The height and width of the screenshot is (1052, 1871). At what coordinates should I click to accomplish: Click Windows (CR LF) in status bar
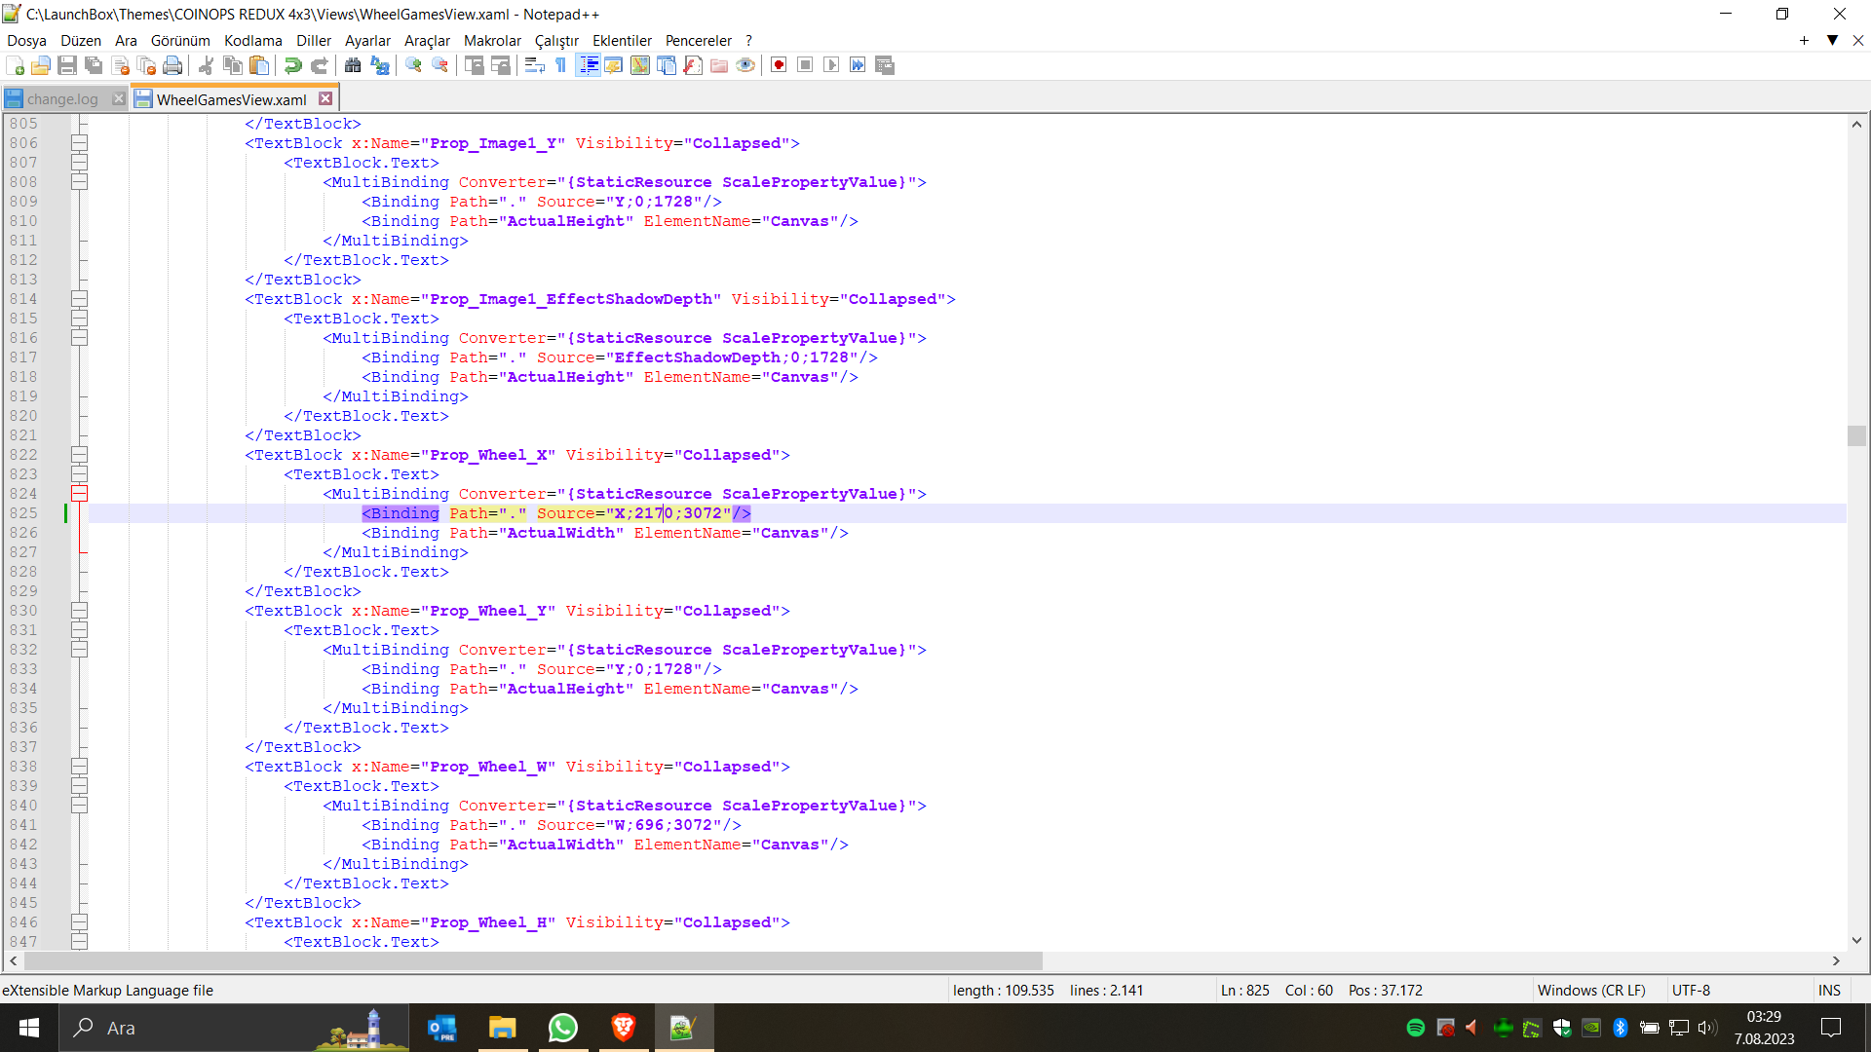(1591, 990)
